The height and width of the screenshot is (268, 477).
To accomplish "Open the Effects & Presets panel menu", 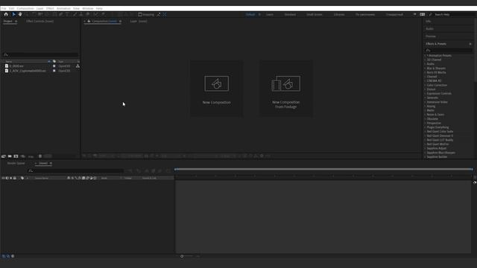I will coord(470,44).
